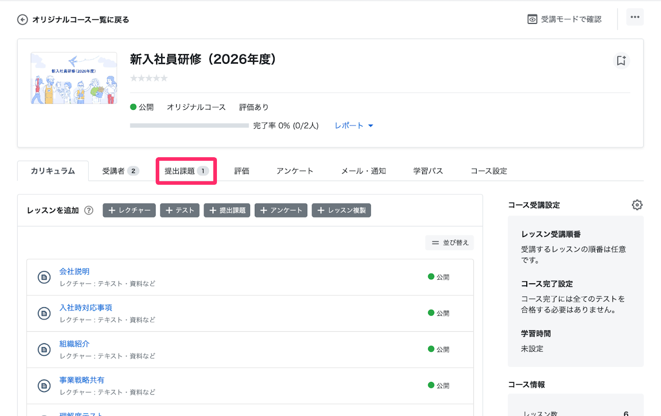The width and height of the screenshot is (661, 416).
Task: Click the eye icon for 受講モードで確認
Action: pos(532,19)
